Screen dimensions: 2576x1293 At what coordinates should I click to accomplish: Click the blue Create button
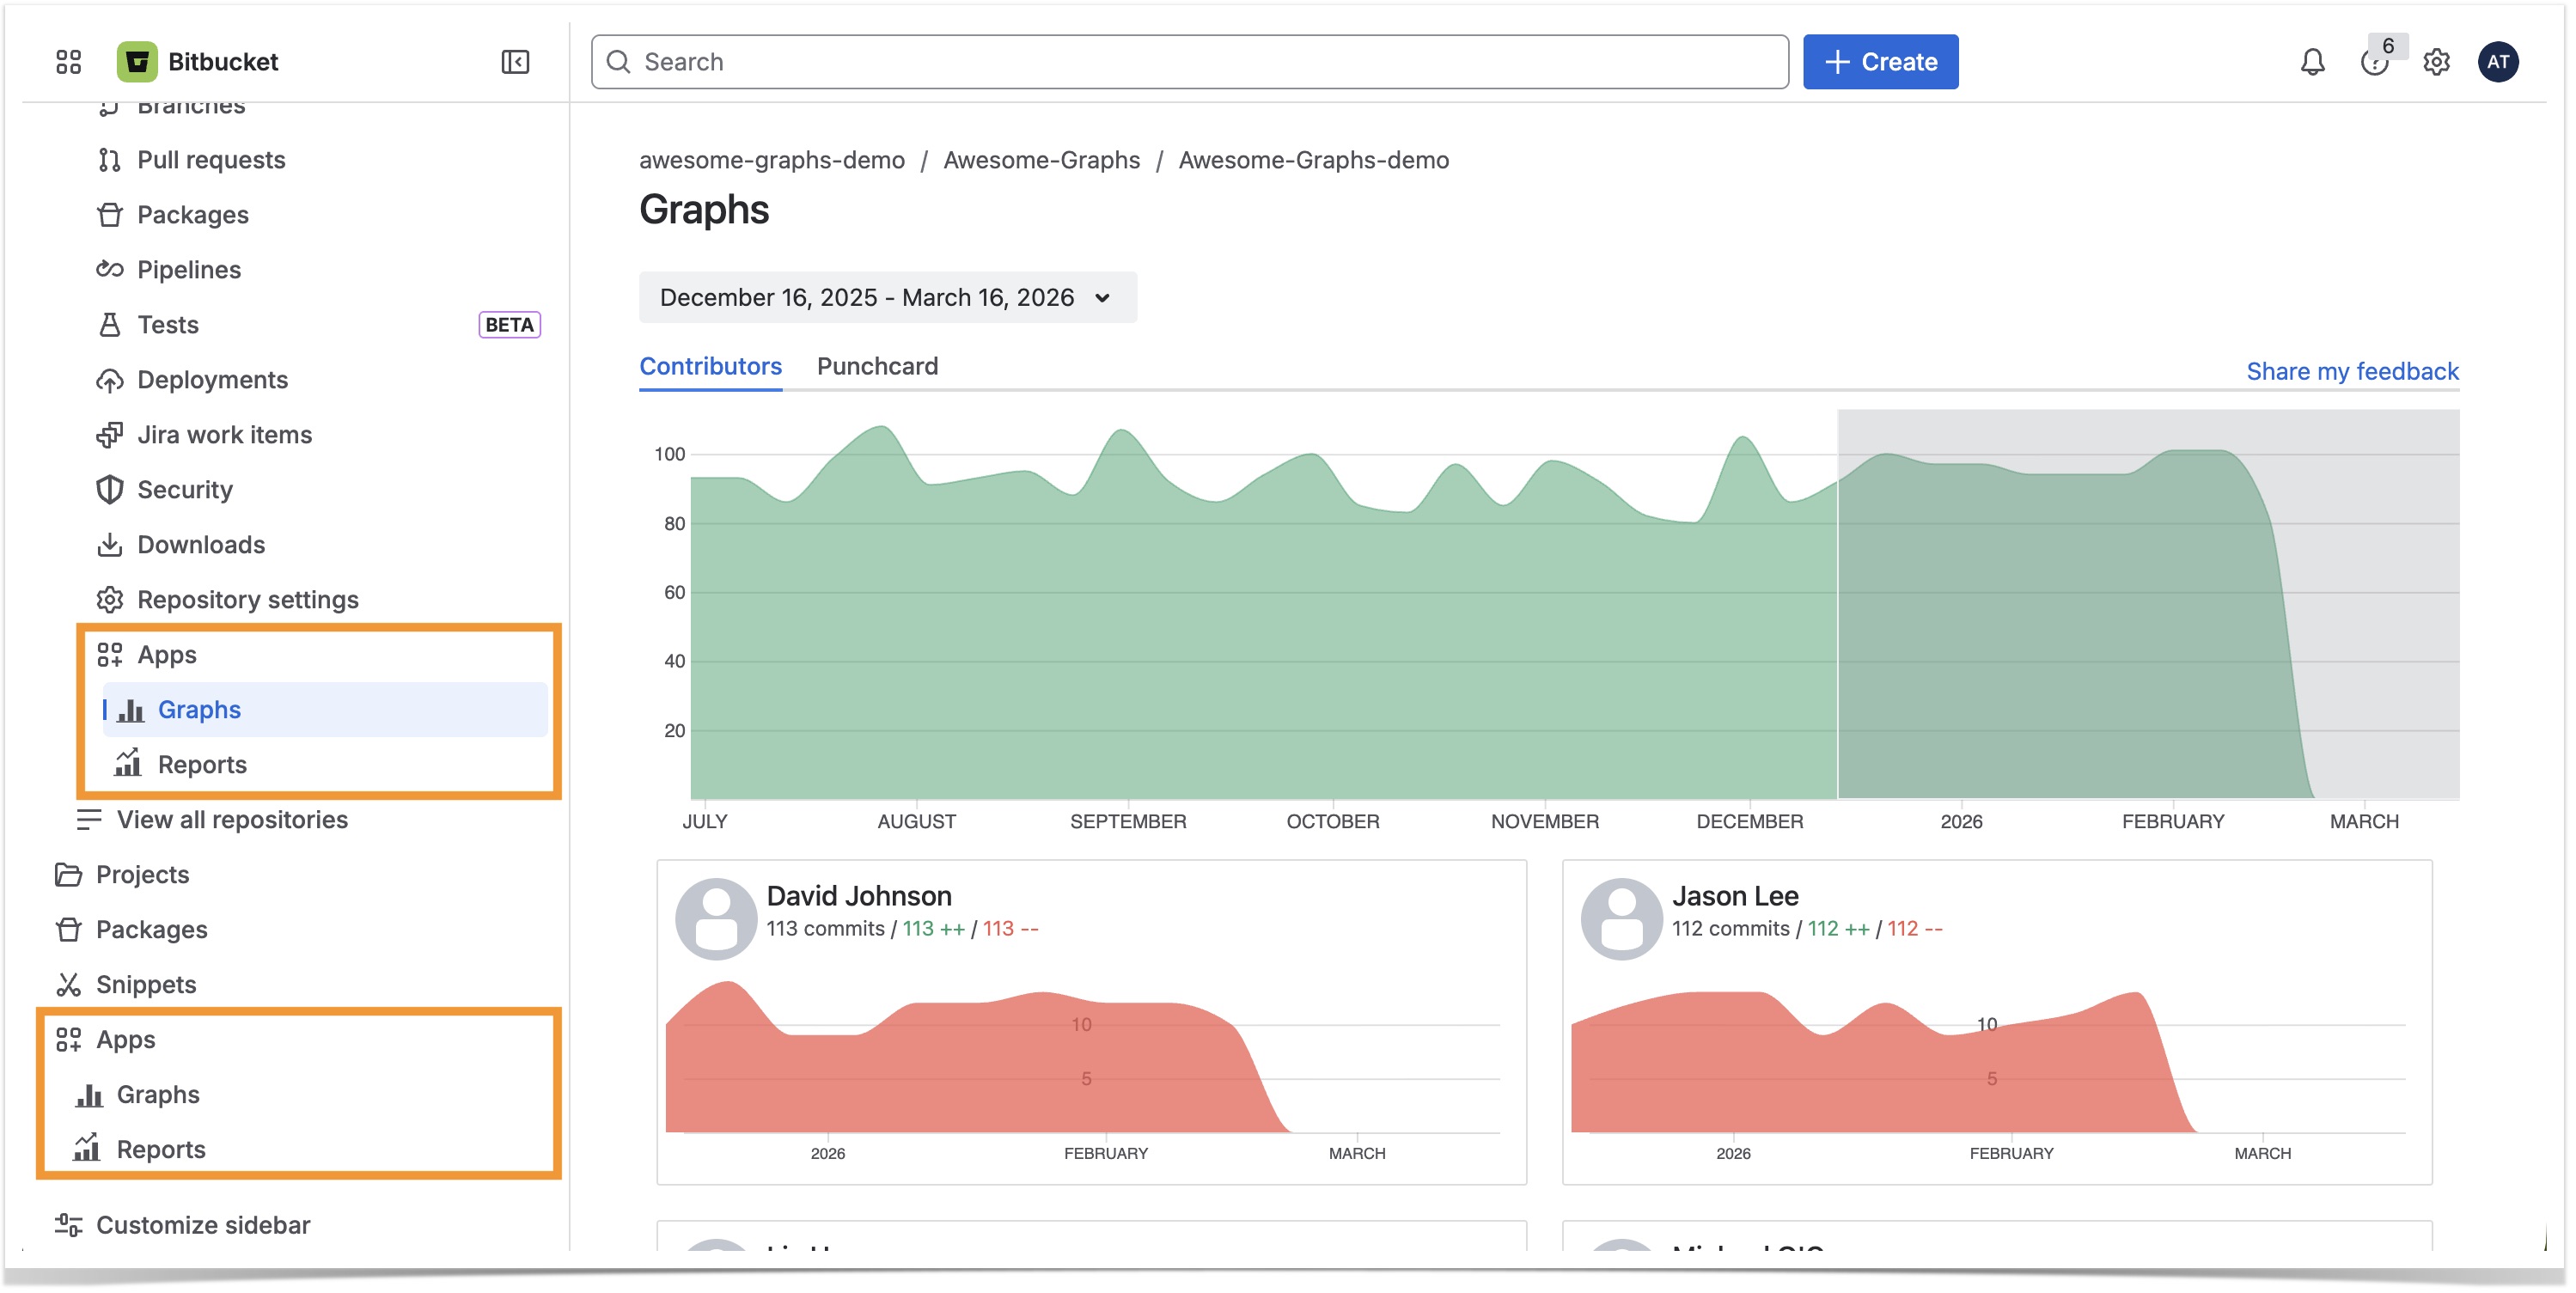(x=1879, y=62)
